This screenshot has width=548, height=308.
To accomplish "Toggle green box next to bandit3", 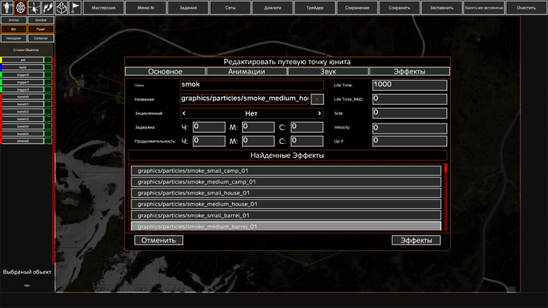I will [48, 119].
